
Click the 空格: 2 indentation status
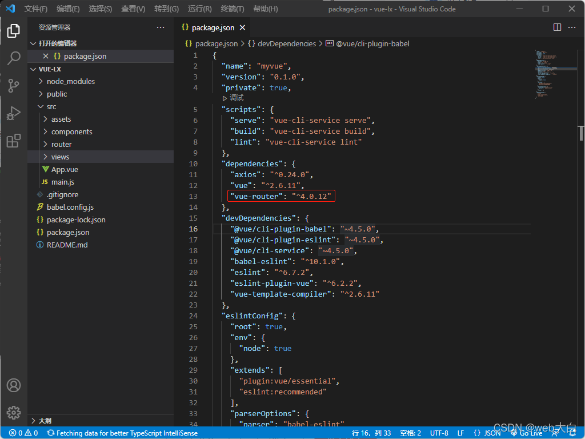click(x=410, y=433)
